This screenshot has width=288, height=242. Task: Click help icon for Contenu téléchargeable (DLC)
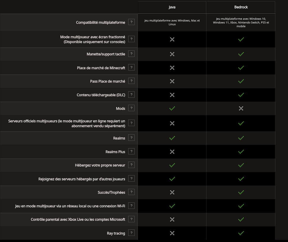point(131,95)
